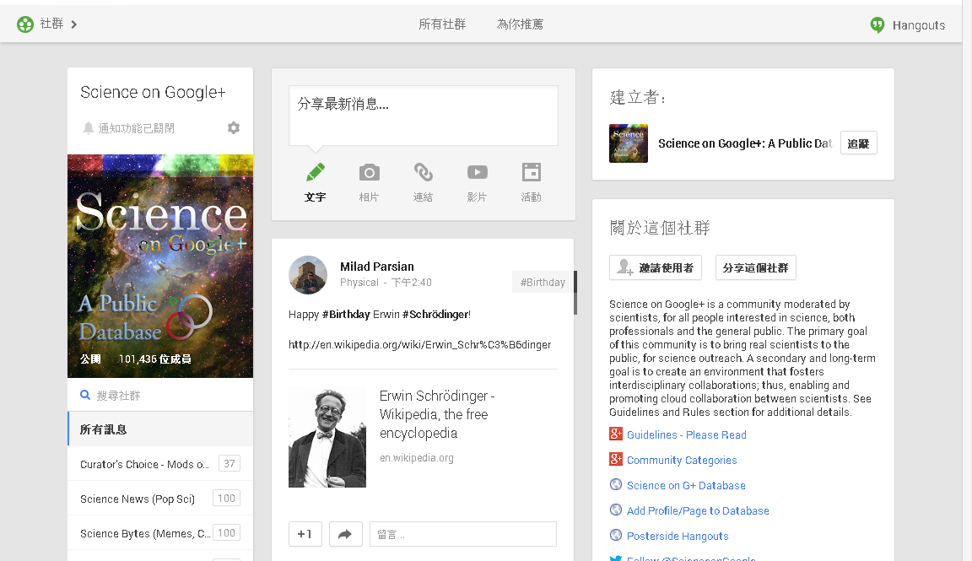This screenshot has width=972, height=561.
Task: Select the 相片 camera icon
Action: tap(369, 172)
